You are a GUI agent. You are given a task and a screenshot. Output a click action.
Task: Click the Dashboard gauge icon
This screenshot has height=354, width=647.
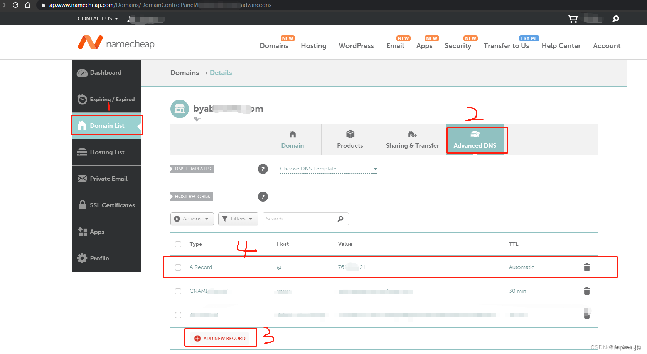pyautogui.click(x=82, y=73)
